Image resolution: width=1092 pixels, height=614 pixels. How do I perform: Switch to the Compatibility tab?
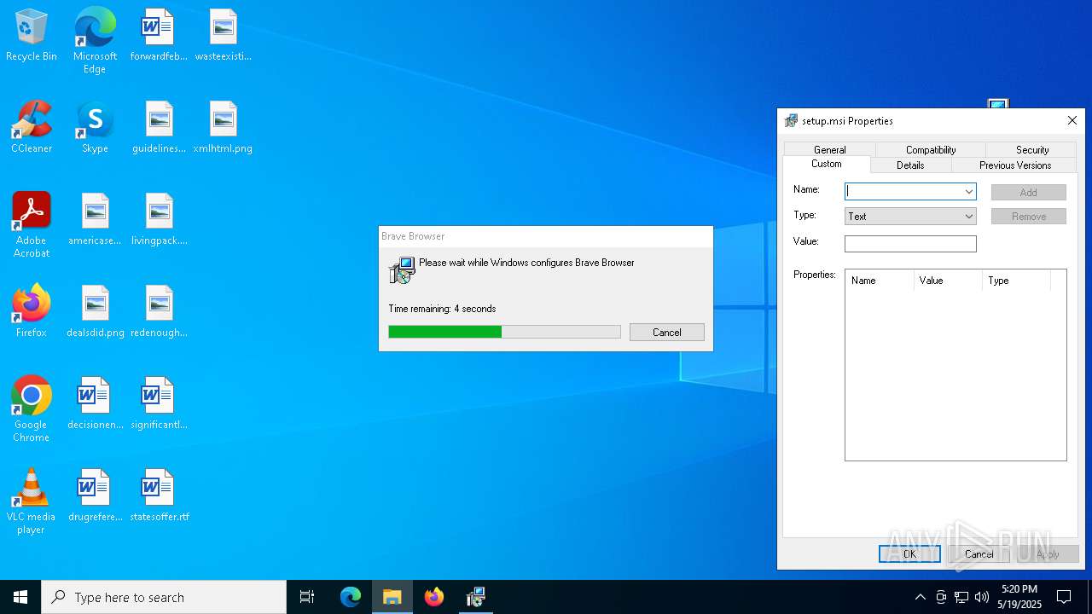931,149
